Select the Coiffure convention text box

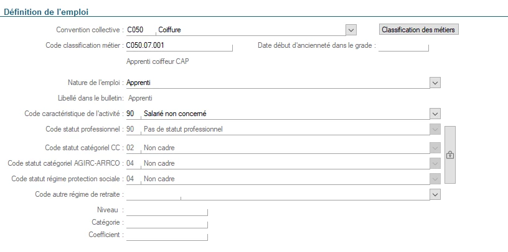click(x=249, y=30)
